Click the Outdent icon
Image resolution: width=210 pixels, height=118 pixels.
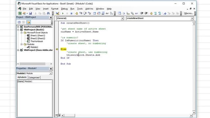[x=146, y=13]
